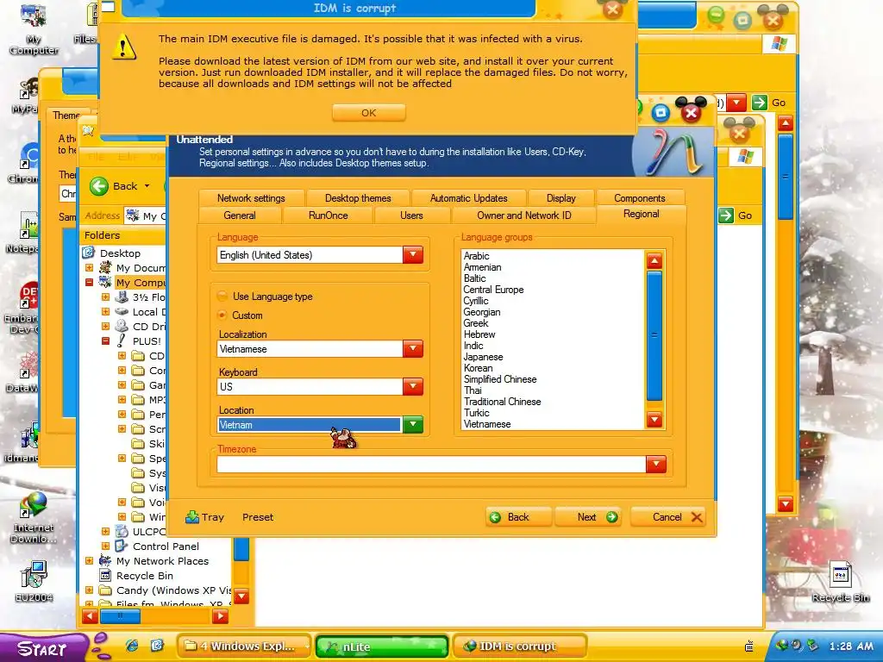
Task: Collapse the My Computer tree node
Action: click(x=89, y=283)
